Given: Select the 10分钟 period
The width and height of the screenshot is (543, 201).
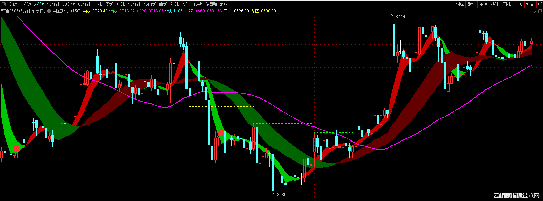Looking at the screenshot, I should tap(134, 4).
